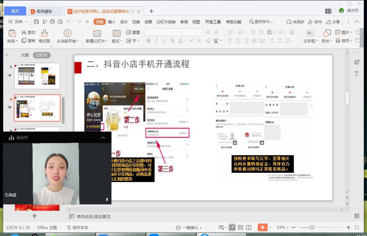Image resolution: width=367 pixels, height=236 pixels.
Task: Switch to Reading view icon
Action: pos(249,227)
